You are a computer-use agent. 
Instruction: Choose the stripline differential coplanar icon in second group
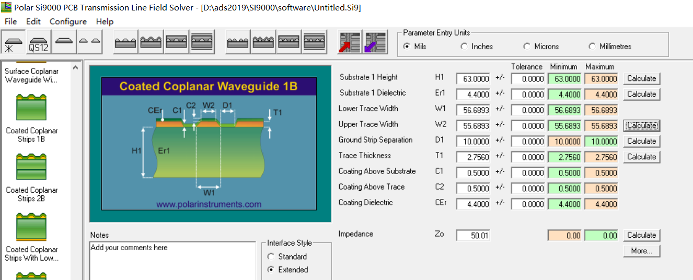coord(315,42)
